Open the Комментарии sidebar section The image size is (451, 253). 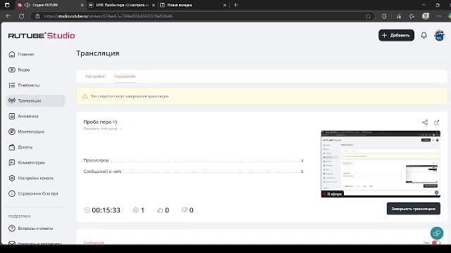27,162
